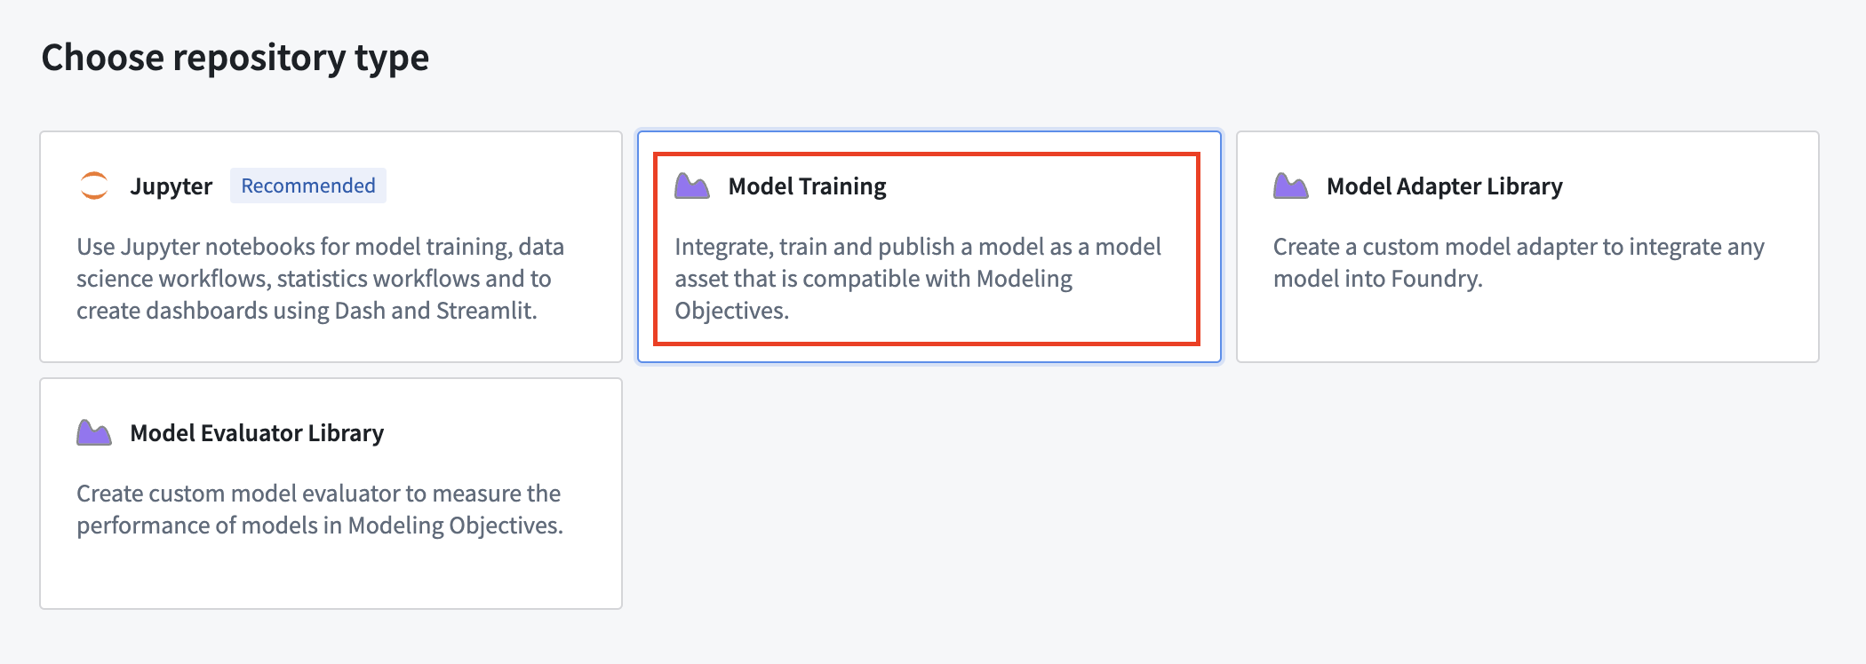This screenshot has height=664, width=1866.
Task: Click the word Objectives in Model Training card
Action: coord(731,311)
